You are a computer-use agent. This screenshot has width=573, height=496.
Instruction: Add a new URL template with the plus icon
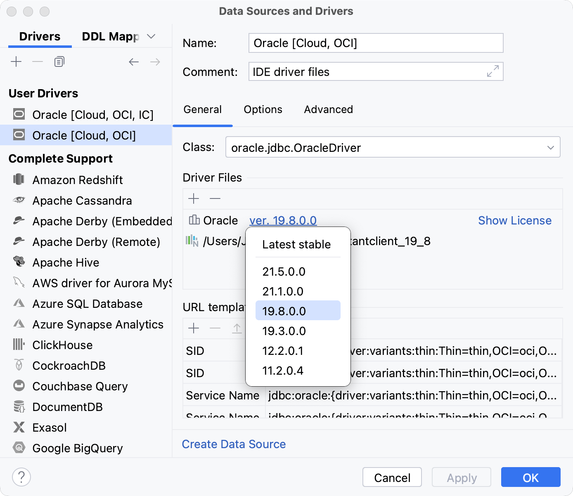[x=193, y=328]
